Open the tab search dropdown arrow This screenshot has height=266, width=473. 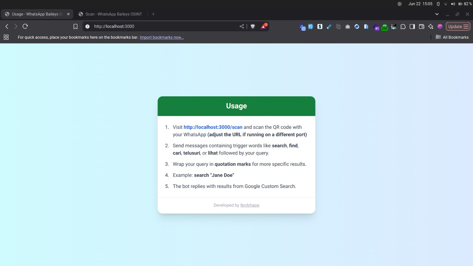coord(437,14)
